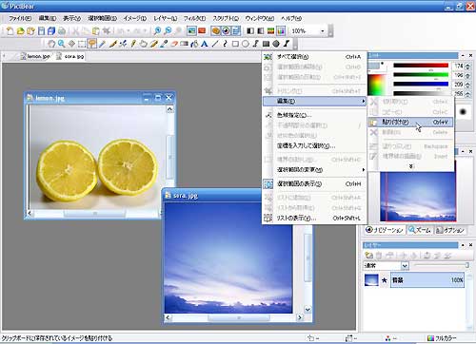This screenshot has width=476, height=344.
Task: Click the save file icon
Action: (x=41, y=30)
